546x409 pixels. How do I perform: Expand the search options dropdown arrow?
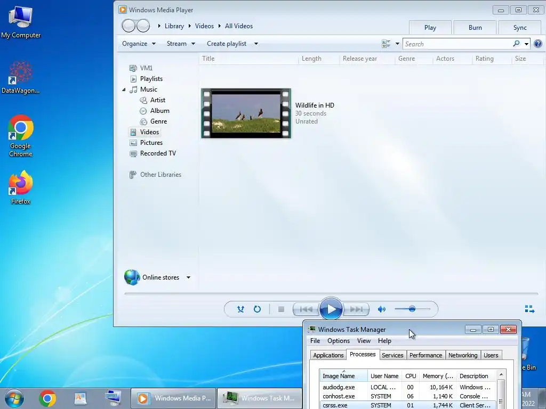tap(526, 44)
